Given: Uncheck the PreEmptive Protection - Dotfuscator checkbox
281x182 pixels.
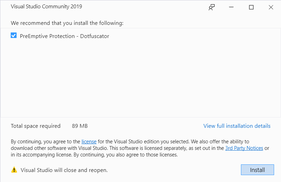Looking at the screenshot, I should pos(14,36).
